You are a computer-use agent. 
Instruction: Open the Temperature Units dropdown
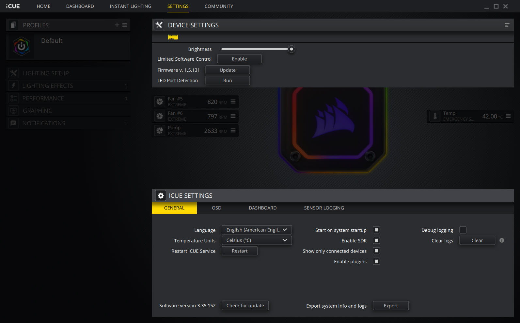click(x=257, y=240)
